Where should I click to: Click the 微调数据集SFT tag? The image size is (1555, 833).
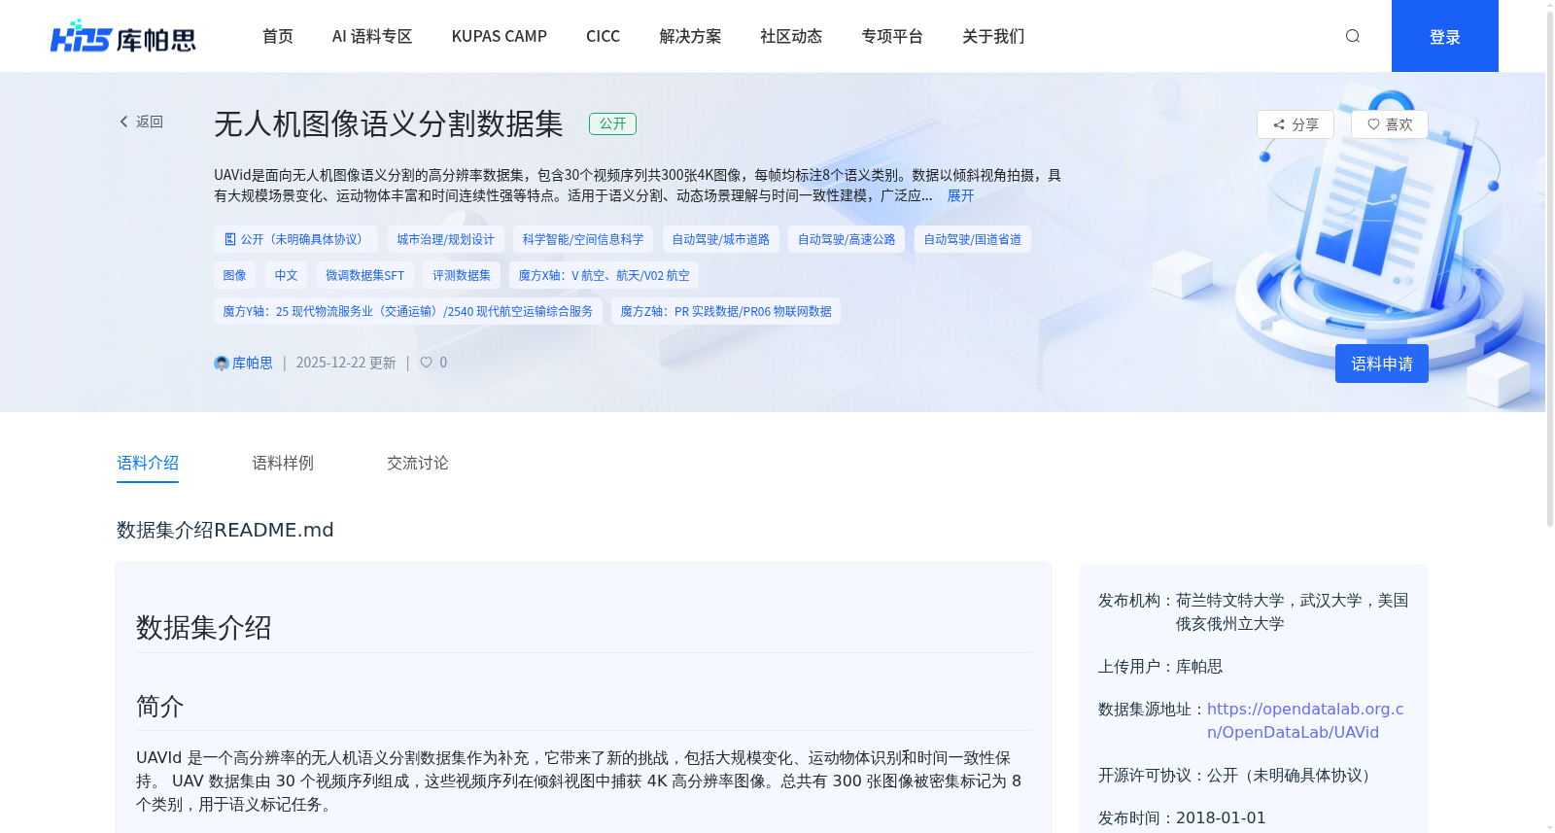coord(364,275)
